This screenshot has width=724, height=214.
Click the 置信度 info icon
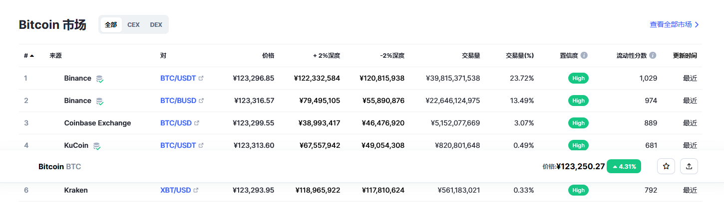coord(584,56)
